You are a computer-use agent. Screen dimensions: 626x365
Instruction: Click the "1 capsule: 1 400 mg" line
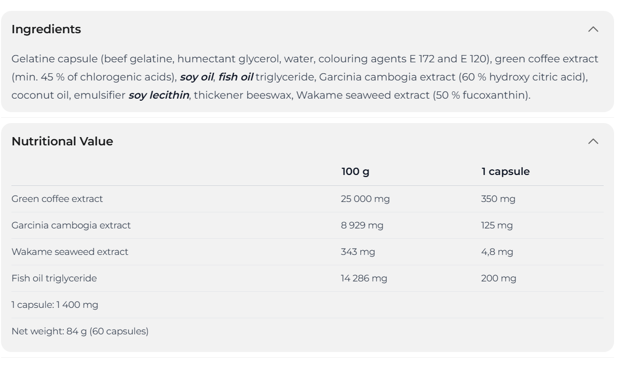point(55,305)
